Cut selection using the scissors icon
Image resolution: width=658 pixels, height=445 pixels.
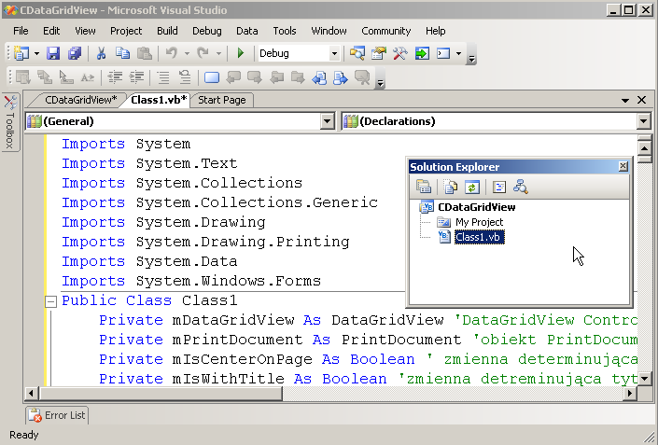[101, 53]
